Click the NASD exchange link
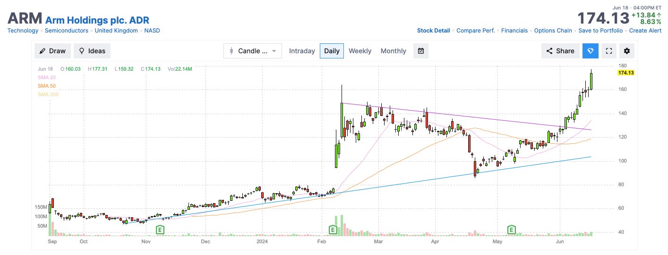The image size is (668, 255). pyautogui.click(x=152, y=31)
